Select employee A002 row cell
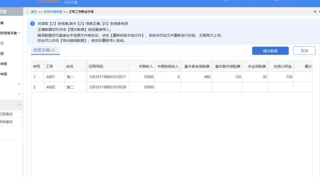320x177 pixels. click(51, 87)
